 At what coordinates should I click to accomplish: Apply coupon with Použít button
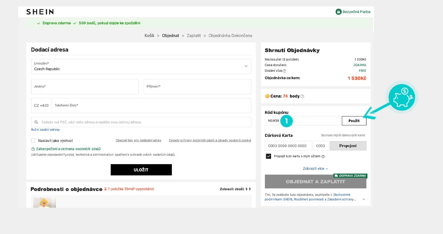click(354, 121)
